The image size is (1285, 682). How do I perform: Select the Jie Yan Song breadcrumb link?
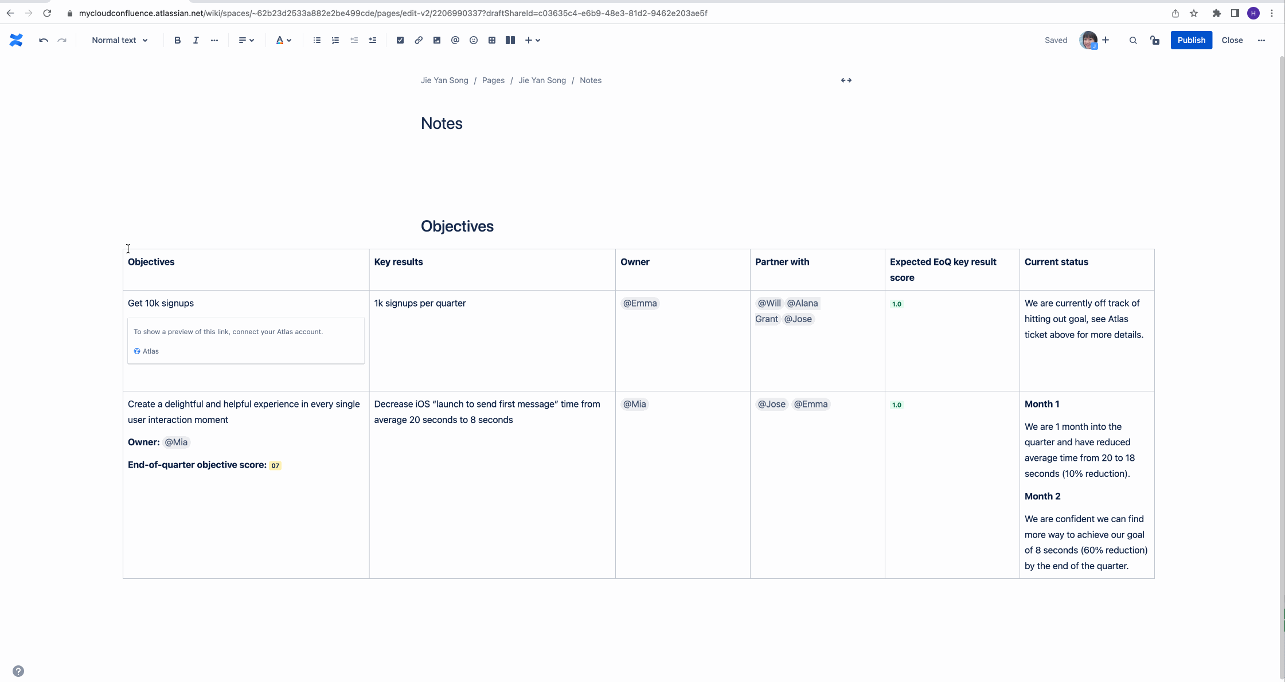[444, 80]
